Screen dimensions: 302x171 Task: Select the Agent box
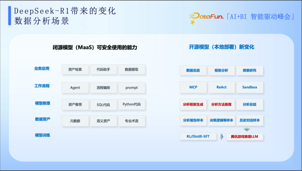point(75,88)
